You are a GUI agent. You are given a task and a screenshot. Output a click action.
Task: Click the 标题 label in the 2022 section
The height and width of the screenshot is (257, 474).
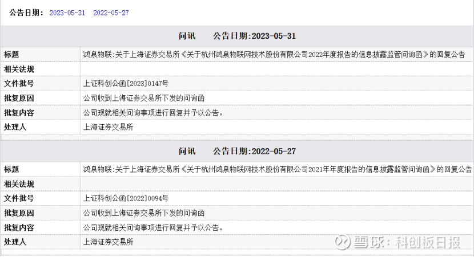coord(11,169)
